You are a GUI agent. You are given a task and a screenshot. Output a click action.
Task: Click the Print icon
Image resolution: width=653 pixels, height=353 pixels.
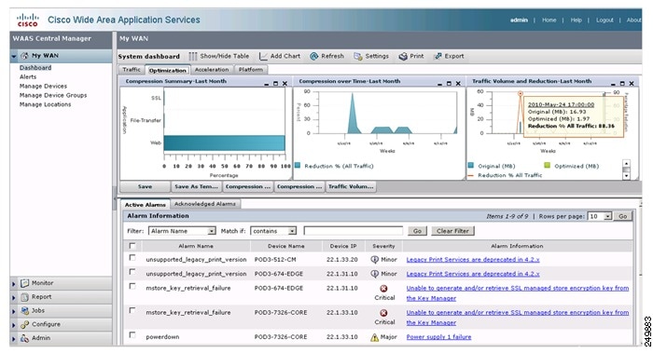click(x=403, y=56)
